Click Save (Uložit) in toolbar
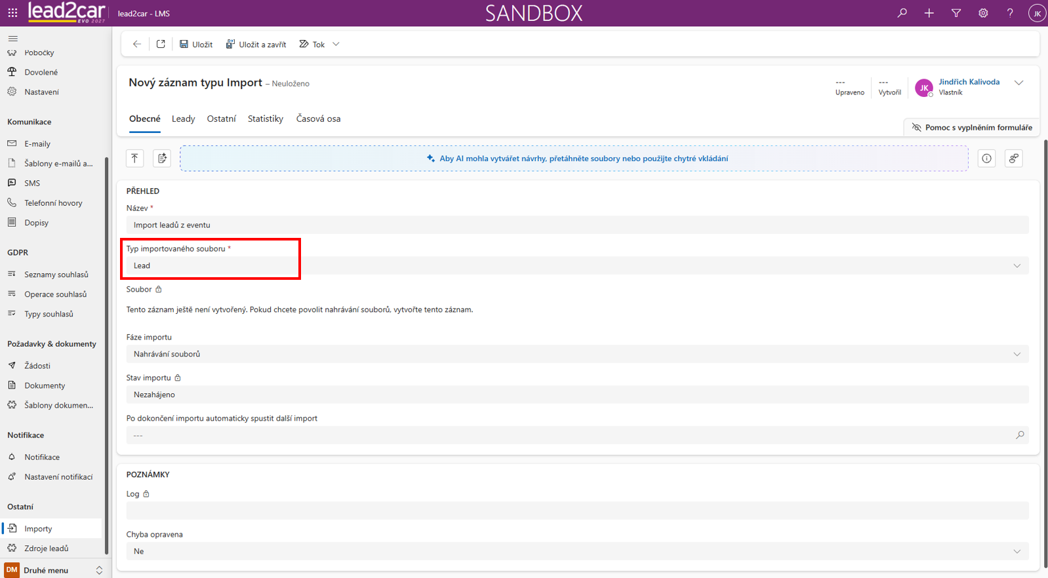Screen dimensions: 1048x578 [196, 44]
